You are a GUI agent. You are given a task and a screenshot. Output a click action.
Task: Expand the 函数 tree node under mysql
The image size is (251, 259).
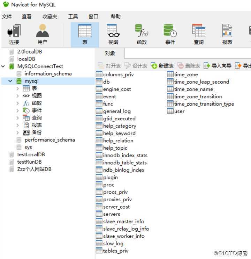point(18,103)
